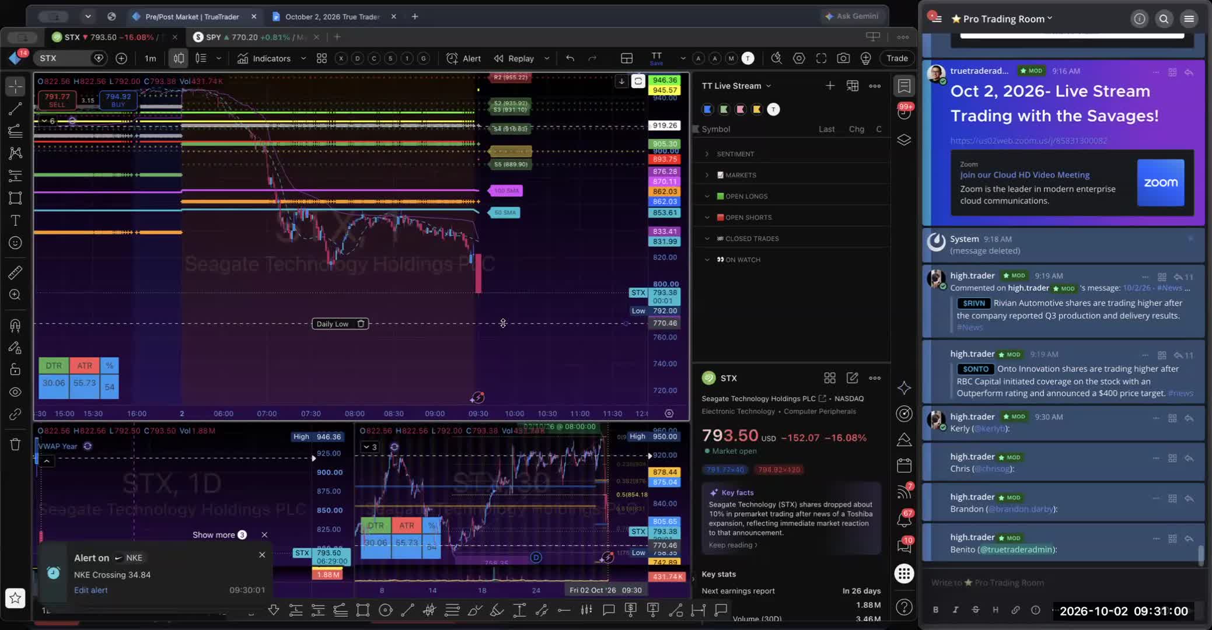
Task: Select the 1m timeframe interval
Action: click(x=150, y=58)
